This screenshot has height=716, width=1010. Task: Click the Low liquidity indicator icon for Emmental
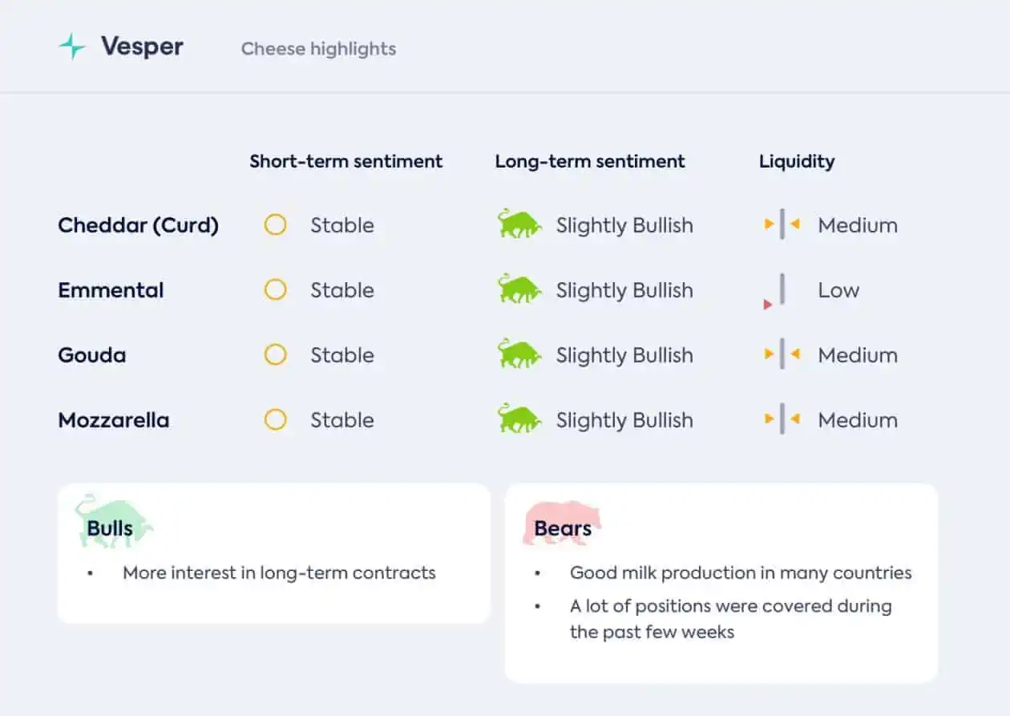click(774, 290)
